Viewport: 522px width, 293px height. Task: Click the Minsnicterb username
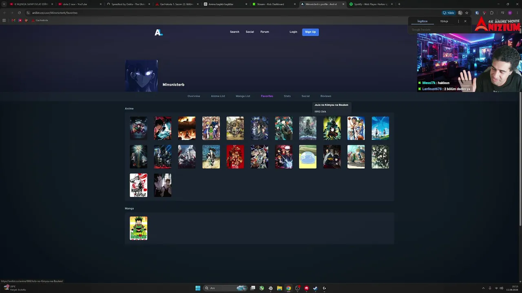[173, 85]
